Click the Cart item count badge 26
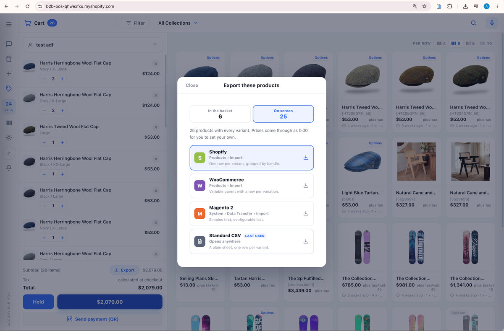504x331 pixels. point(52,23)
